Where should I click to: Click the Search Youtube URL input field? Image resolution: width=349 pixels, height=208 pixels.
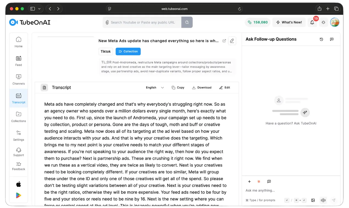(x=143, y=22)
